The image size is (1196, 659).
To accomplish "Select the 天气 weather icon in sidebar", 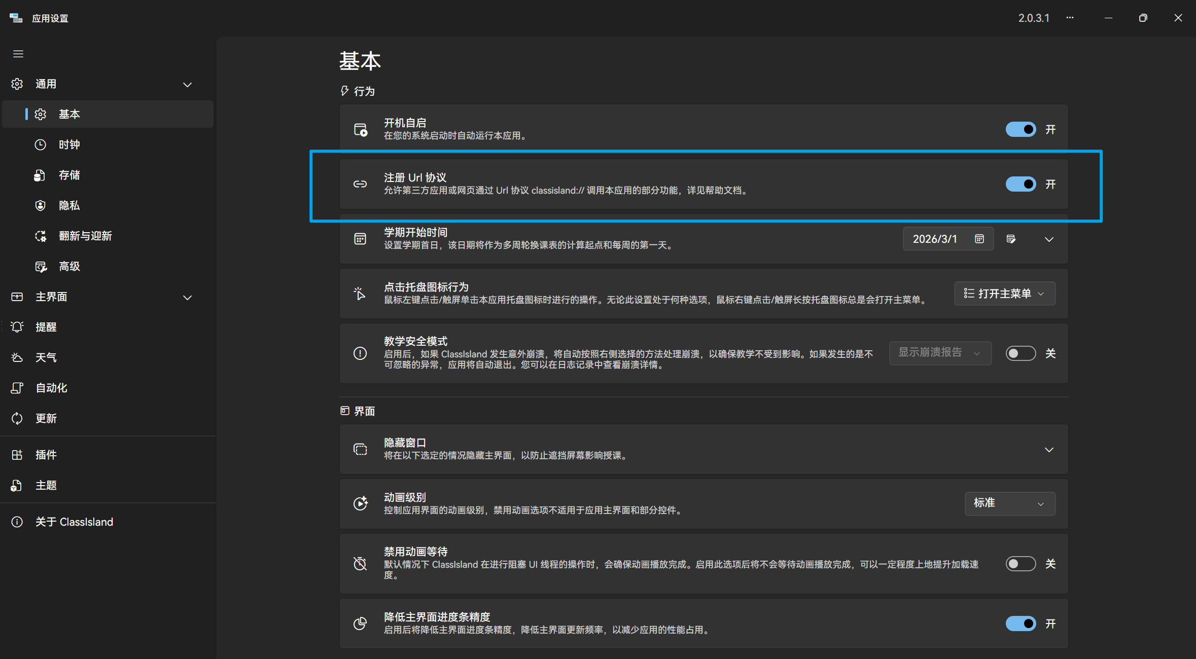I will point(17,357).
